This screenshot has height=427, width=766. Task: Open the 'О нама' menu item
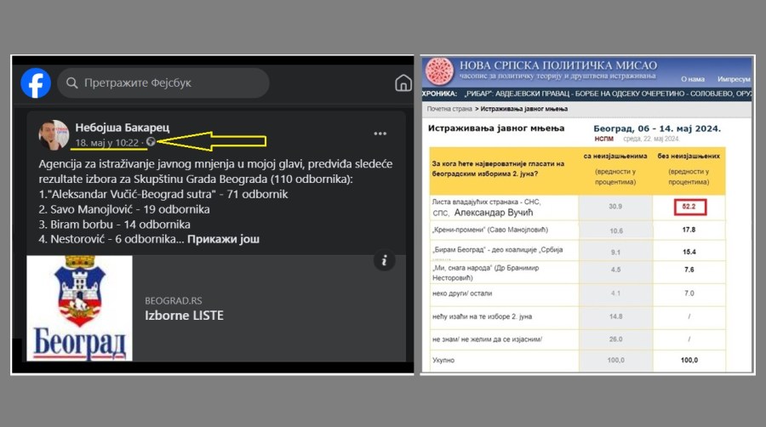point(693,78)
